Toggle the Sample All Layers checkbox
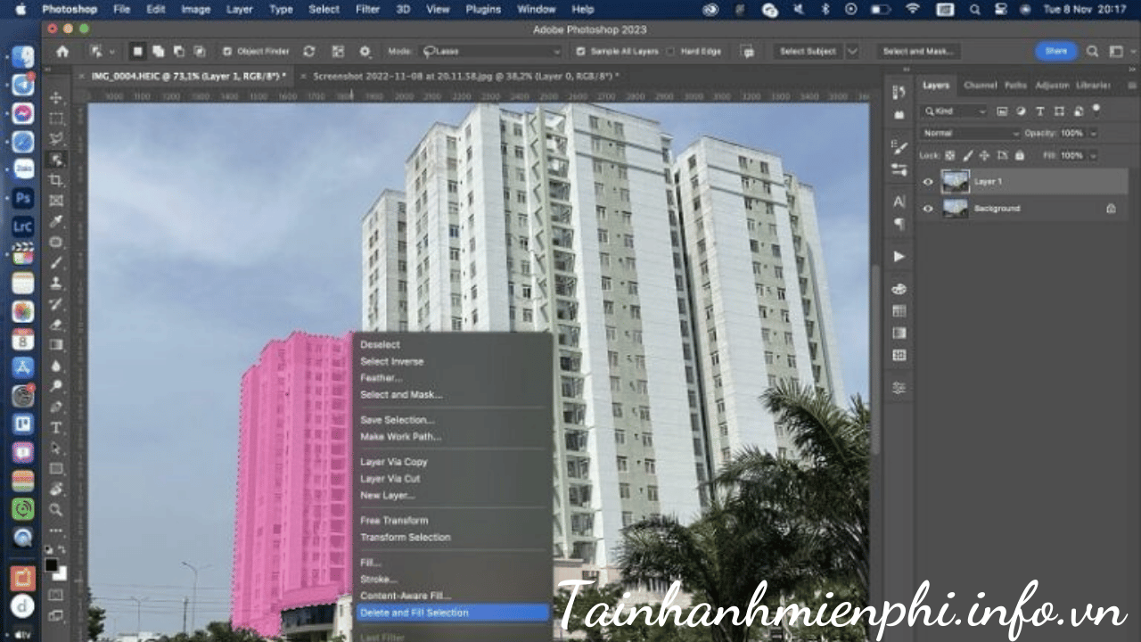 click(x=581, y=52)
